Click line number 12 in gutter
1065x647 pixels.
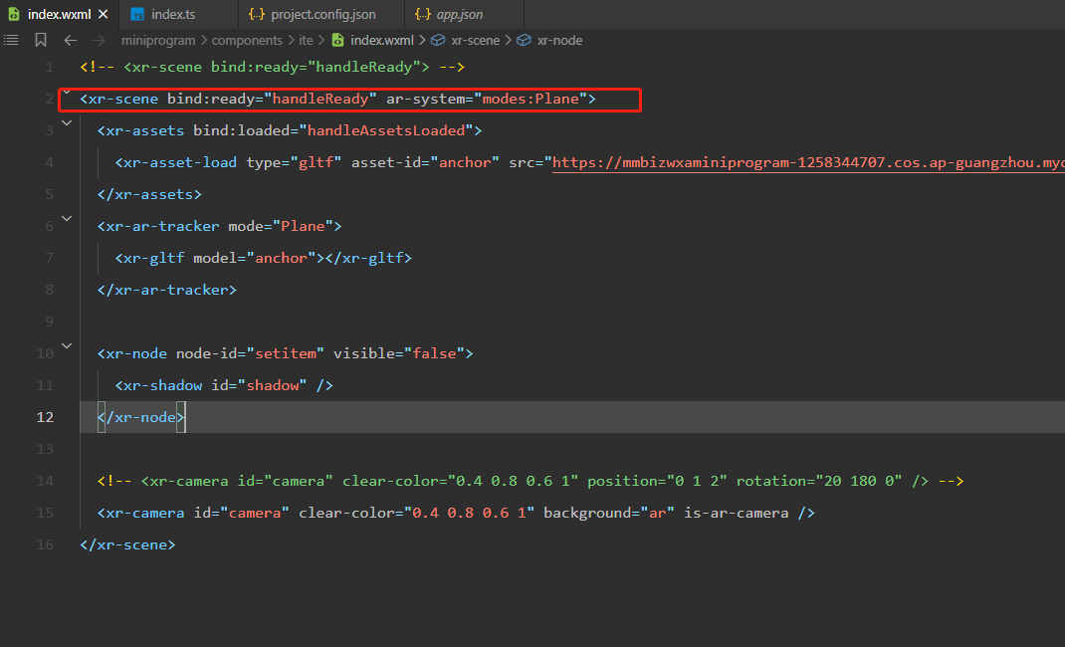[45, 417]
